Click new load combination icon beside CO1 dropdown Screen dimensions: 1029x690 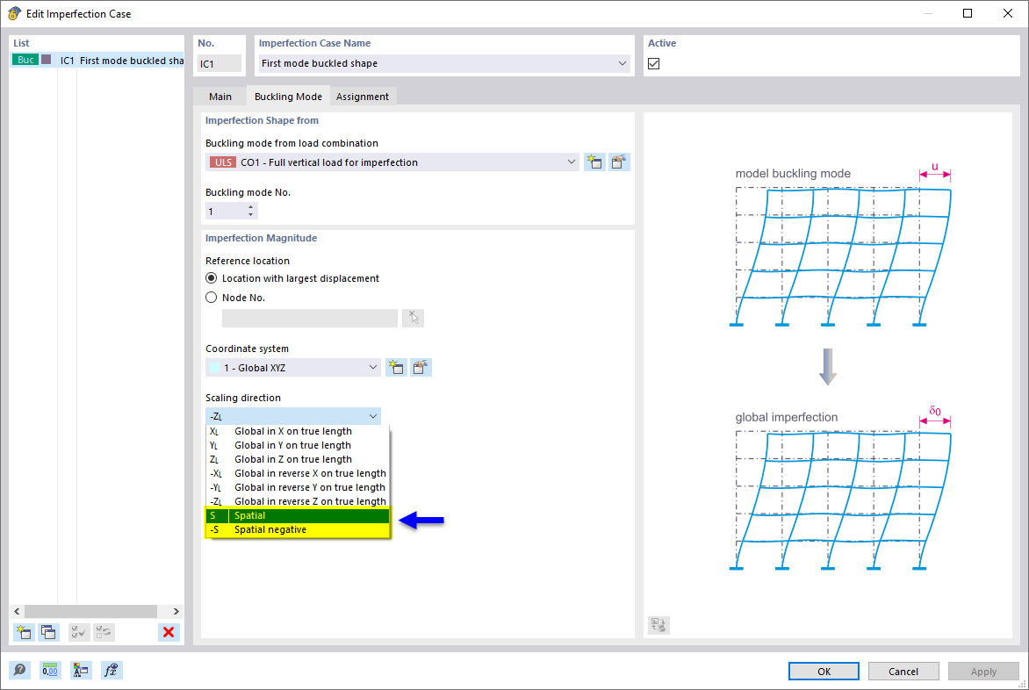[594, 162]
